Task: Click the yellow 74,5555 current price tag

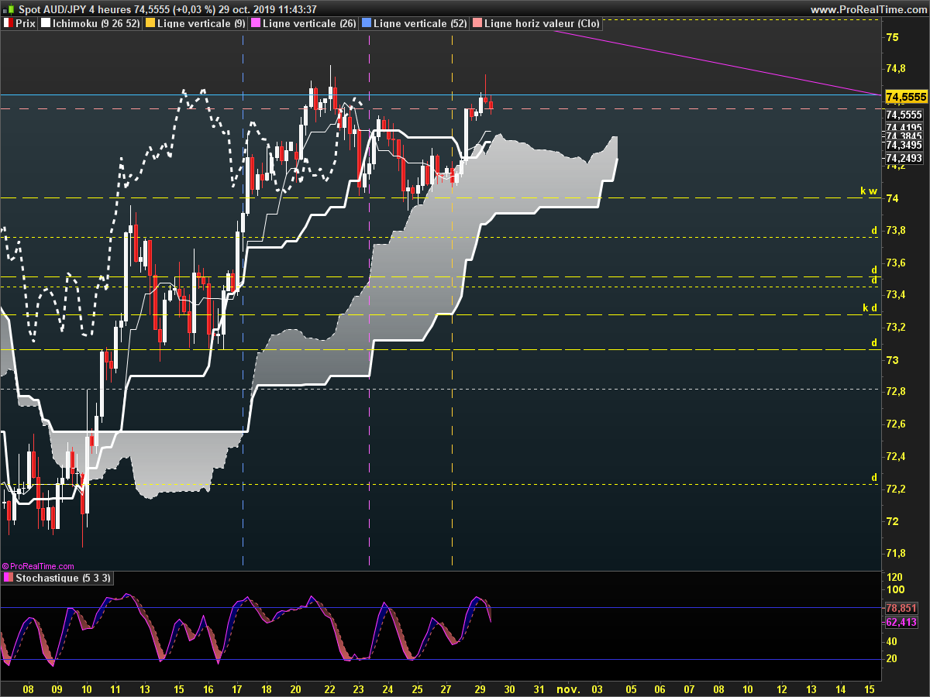Action: [905, 97]
